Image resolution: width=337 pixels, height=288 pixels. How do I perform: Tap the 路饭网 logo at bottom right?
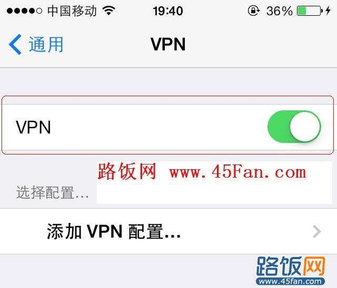(x=291, y=266)
